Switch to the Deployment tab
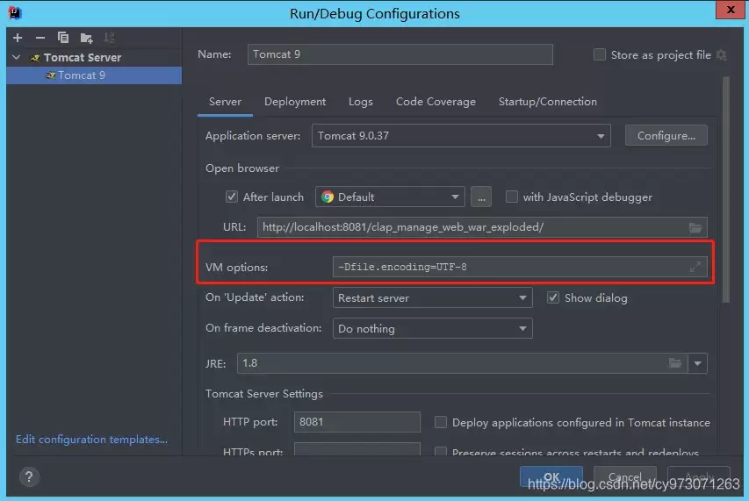Image resolution: width=749 pixels, height=501 pixels. coord(295,102)
